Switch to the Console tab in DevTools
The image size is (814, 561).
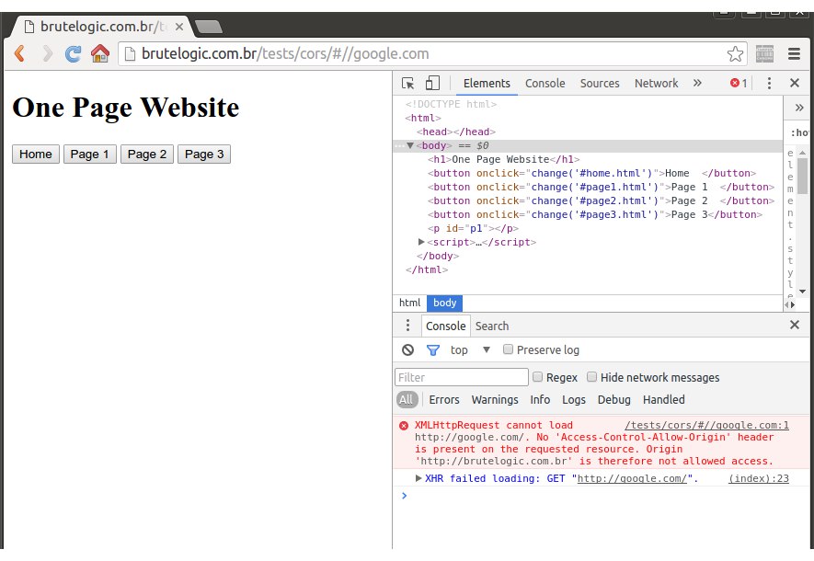coord(545,84)
